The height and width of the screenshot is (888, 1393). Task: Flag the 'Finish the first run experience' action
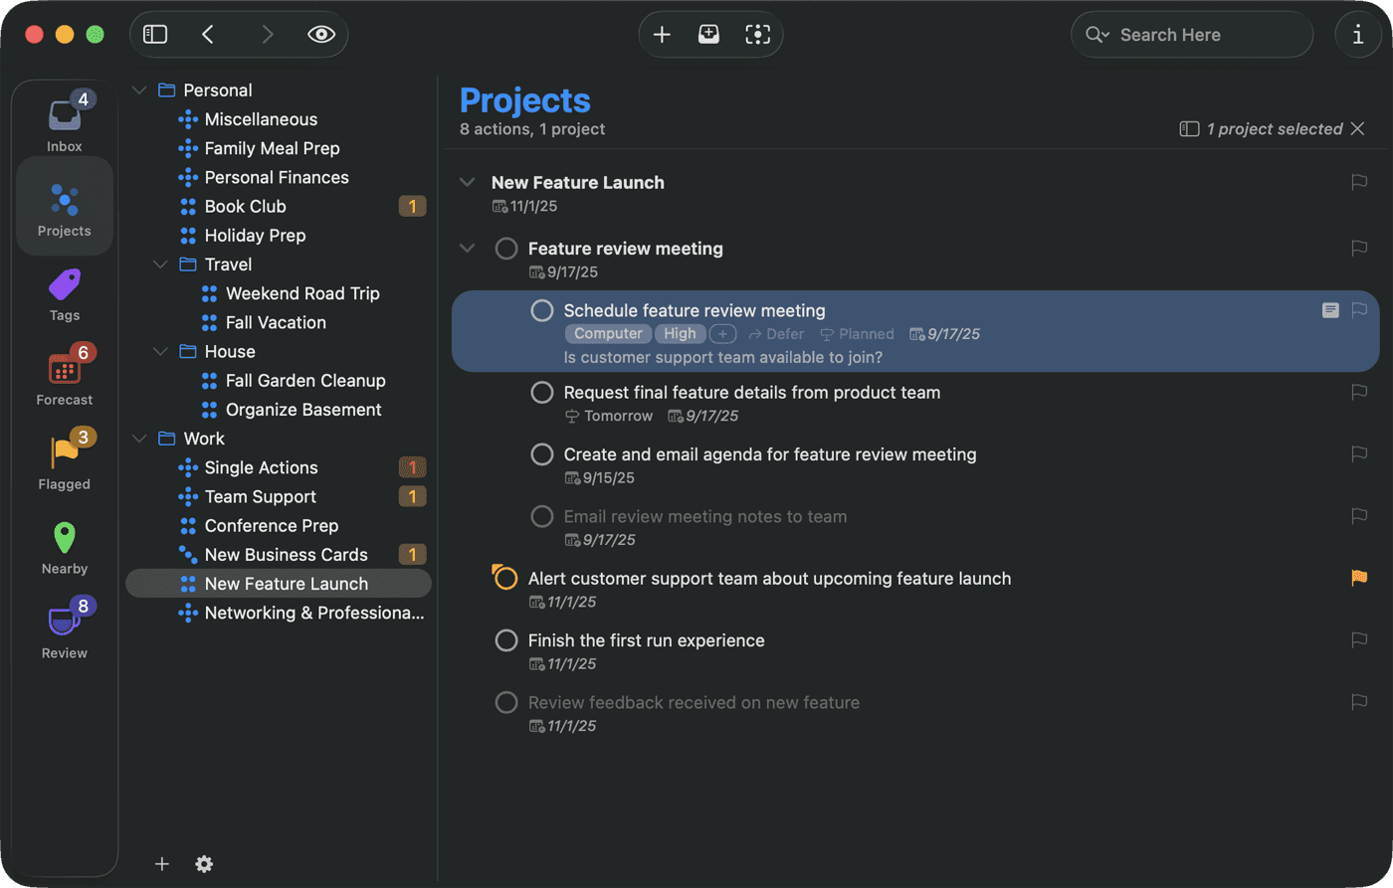1358,640
